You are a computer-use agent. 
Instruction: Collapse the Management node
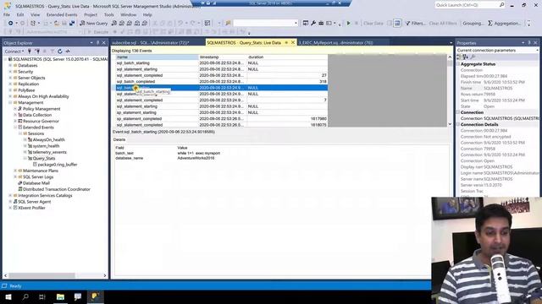pos(10,103)
